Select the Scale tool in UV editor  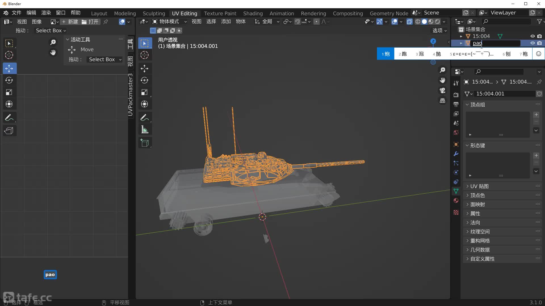(9, 92)
